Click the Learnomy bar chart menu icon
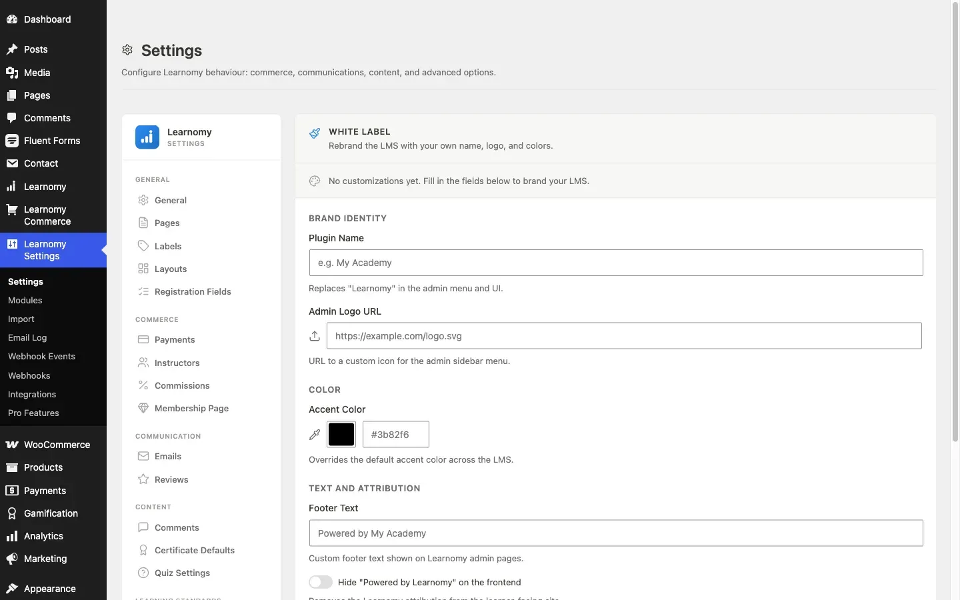The image size is (960, 600). pos(12,187)
